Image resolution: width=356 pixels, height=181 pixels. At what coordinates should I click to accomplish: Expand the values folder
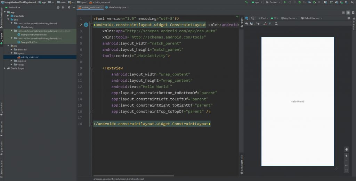tap(11, 64)
